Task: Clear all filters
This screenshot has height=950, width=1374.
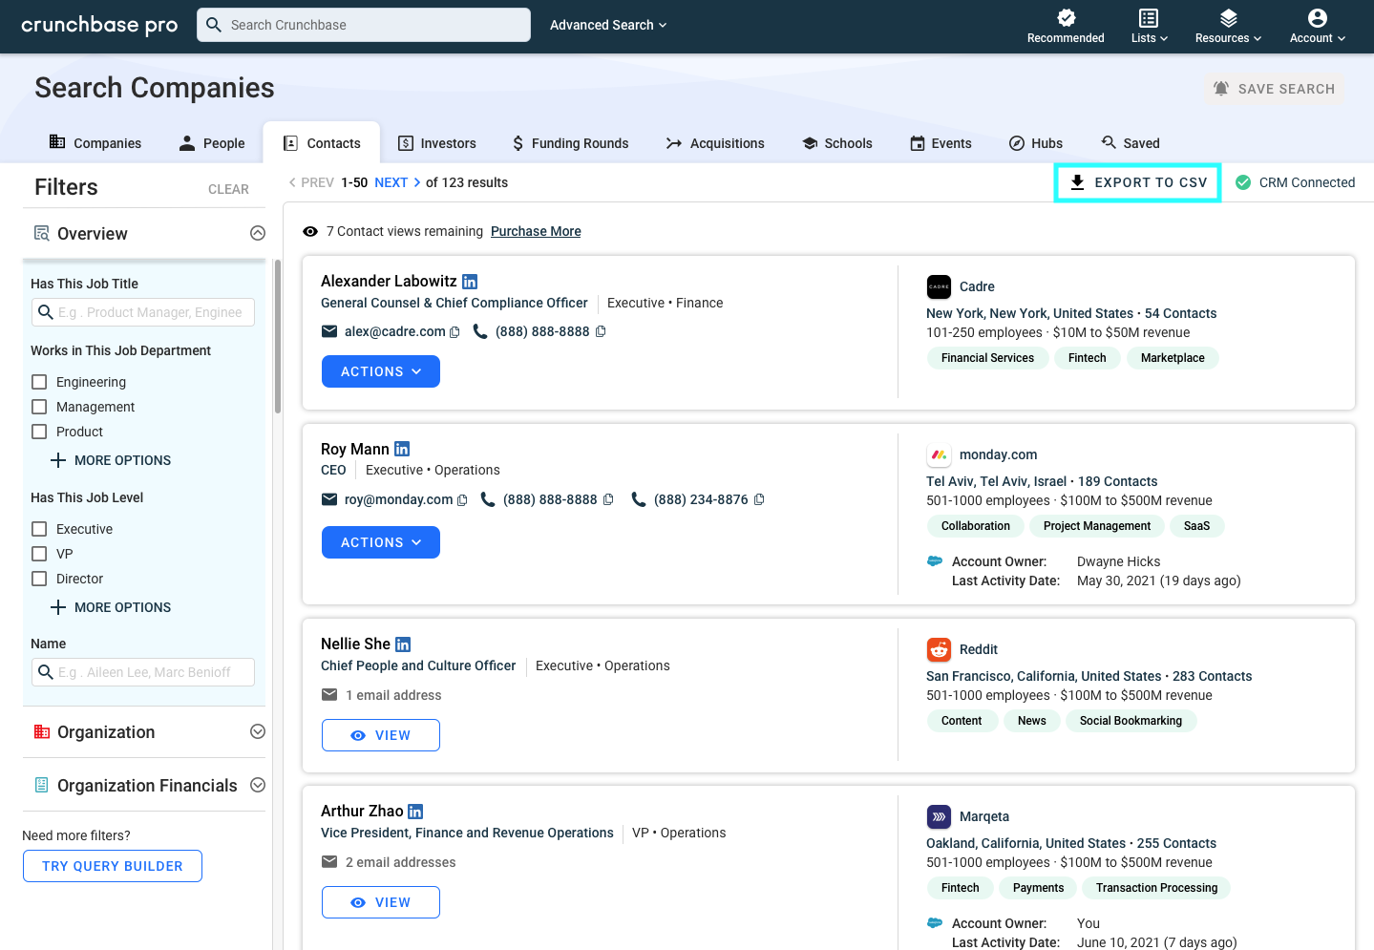Action: (228, 189)
